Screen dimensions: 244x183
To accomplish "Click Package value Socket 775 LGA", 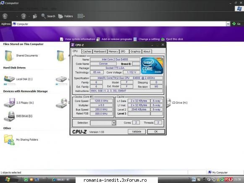I will click(115, 68).
